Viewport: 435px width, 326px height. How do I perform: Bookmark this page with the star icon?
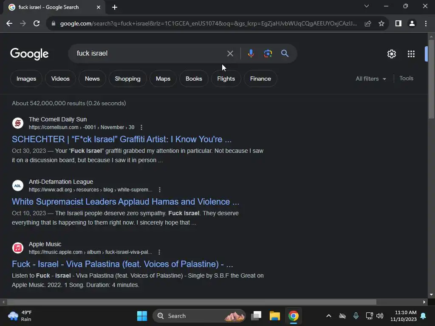381,24
